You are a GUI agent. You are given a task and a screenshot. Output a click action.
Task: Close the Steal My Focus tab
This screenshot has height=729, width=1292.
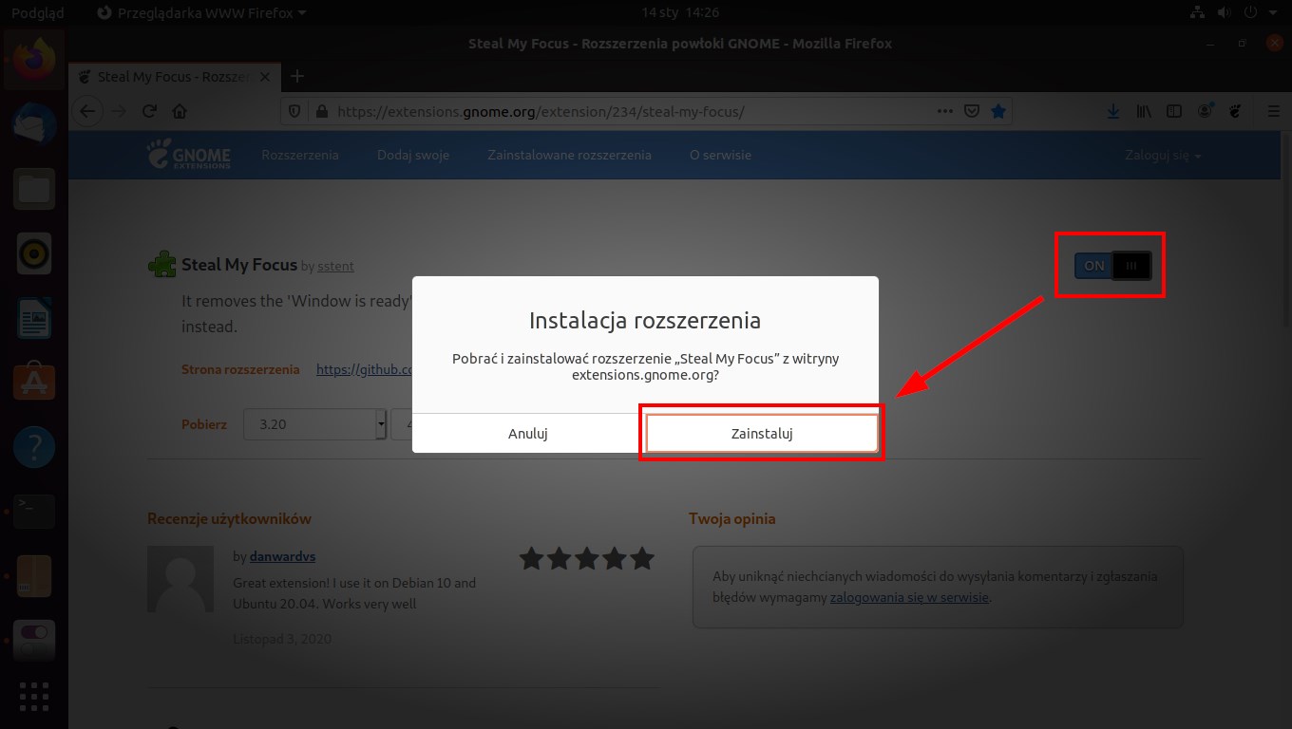point(264,77)
